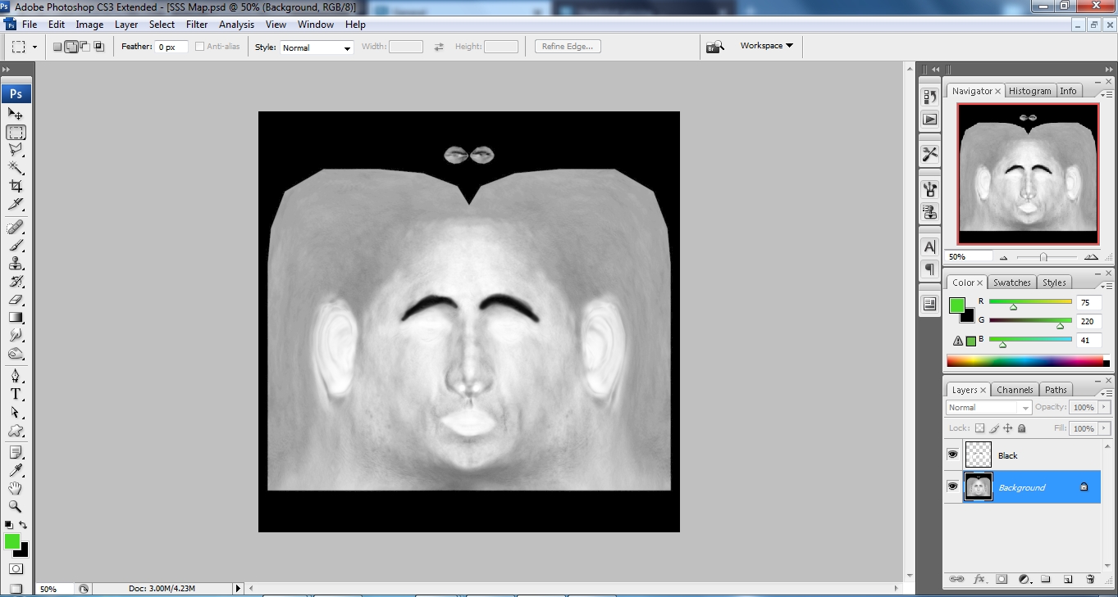Screen dimensions: 1118x597
Task: Select the Path Selection tool
Action: (x=16, y=412)
